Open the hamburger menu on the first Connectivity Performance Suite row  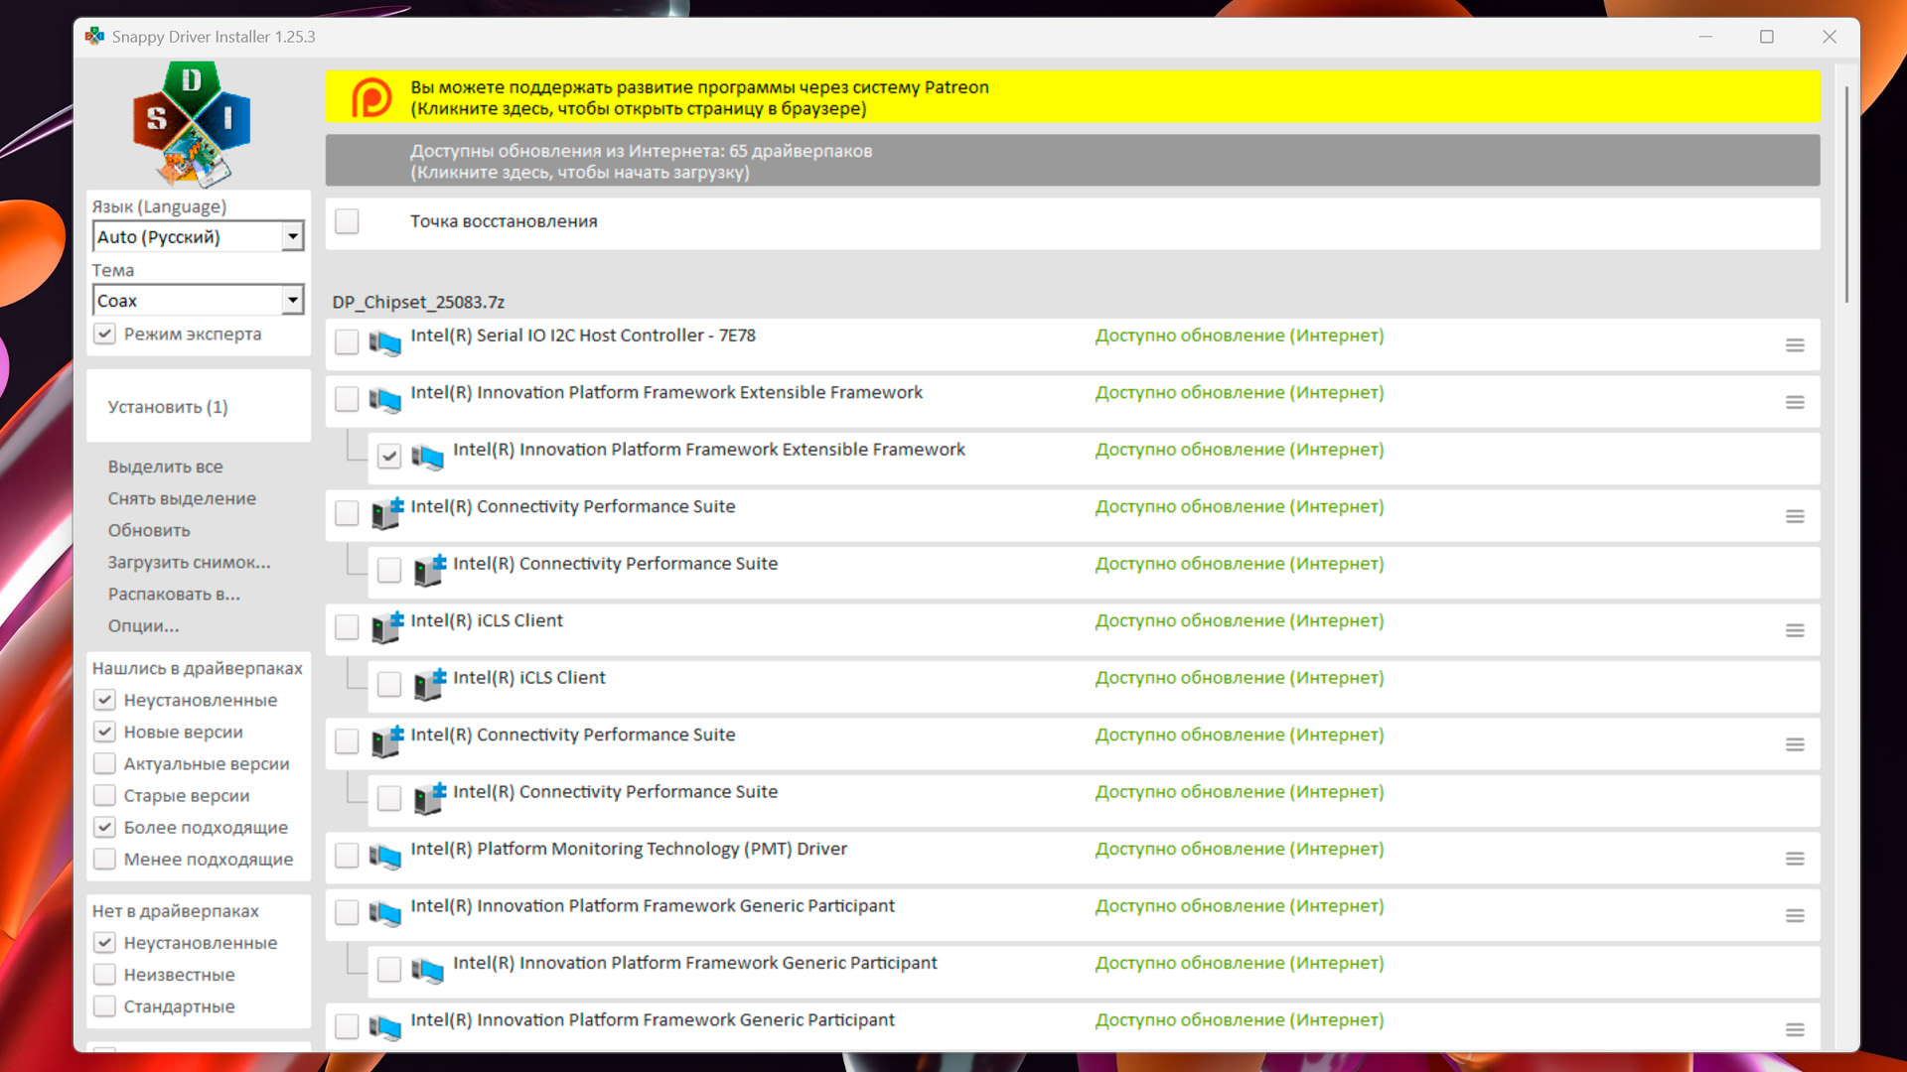(x=1794, y=516)
